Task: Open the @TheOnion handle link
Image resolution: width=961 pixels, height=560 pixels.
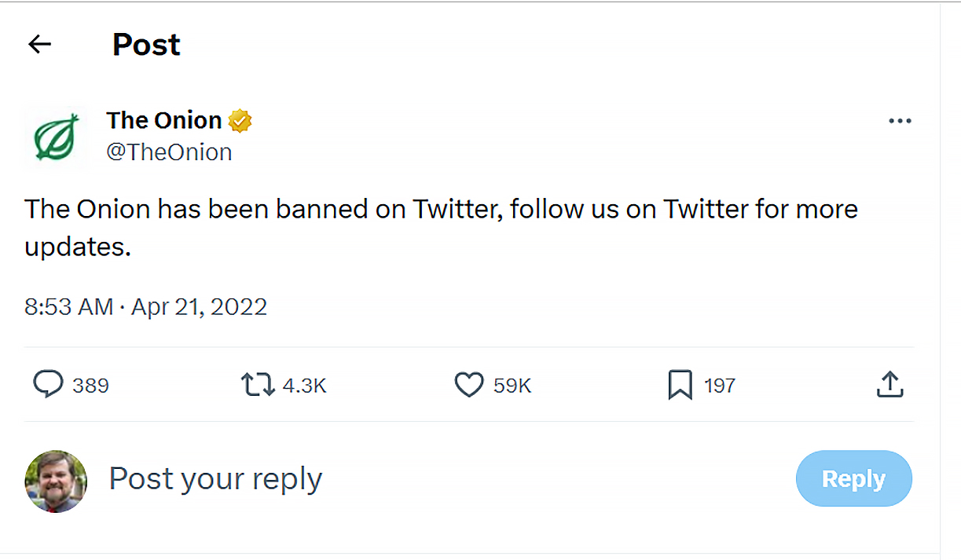Action: click(x=169, y=152)
